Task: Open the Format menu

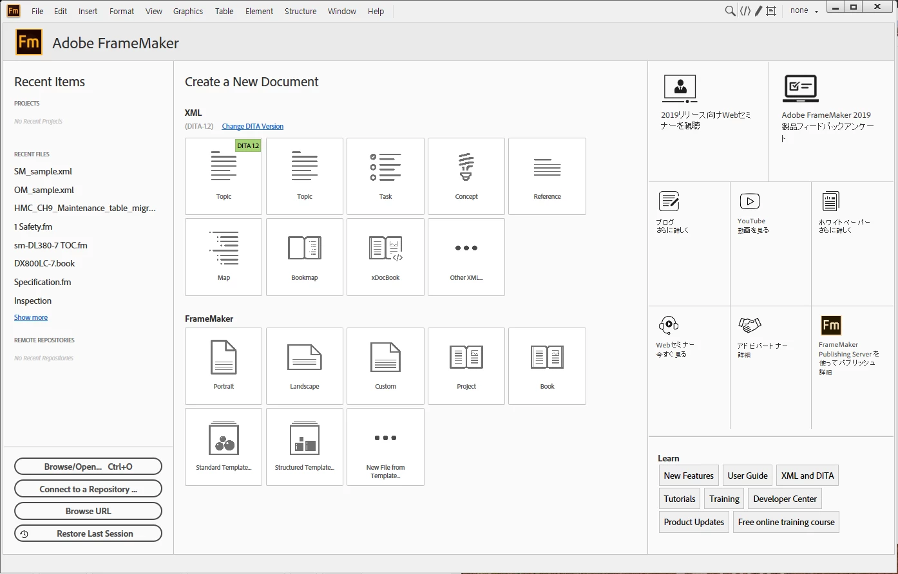Action: [x=122, y=11]
